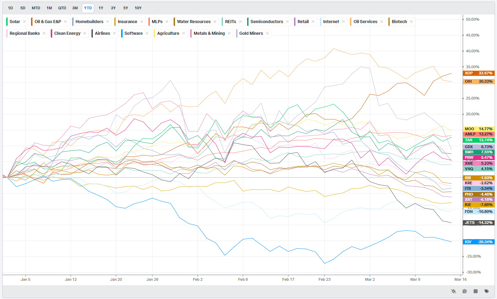
Task: Remove the Gold Miners series
Action: pos(267,33)
